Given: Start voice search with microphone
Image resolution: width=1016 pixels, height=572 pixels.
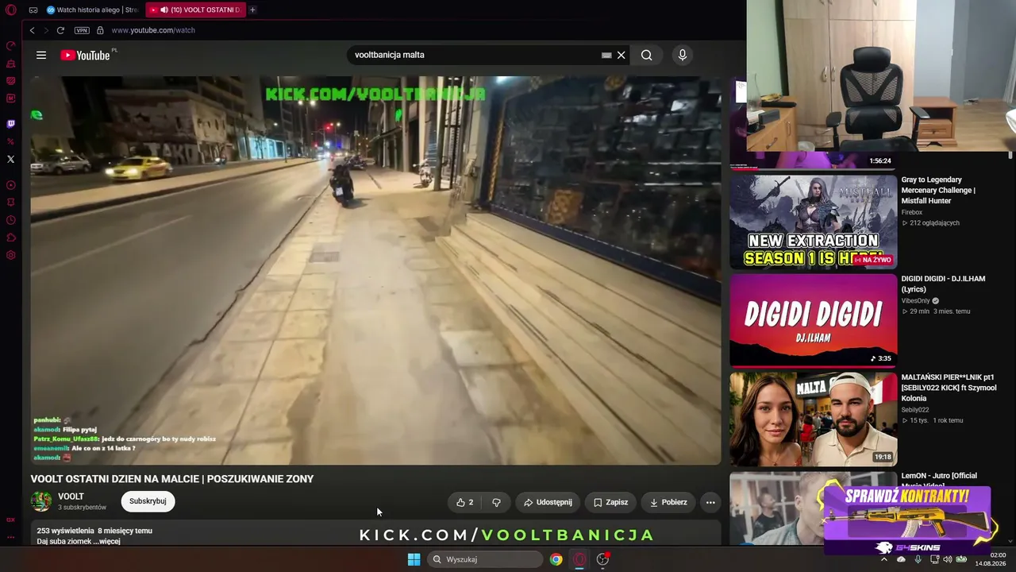Looking at the screenshot, I should [682, 55].
